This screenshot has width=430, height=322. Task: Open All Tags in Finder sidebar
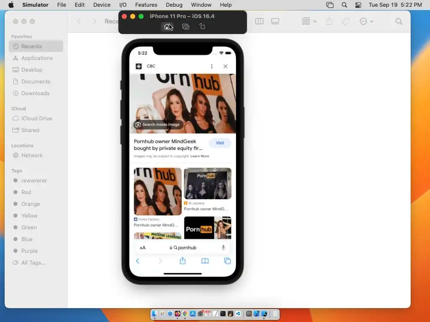(x=36, y=263)
